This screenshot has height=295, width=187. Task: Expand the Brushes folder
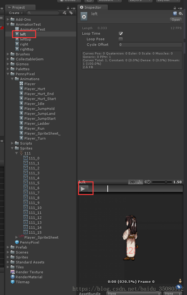(8, 54)
